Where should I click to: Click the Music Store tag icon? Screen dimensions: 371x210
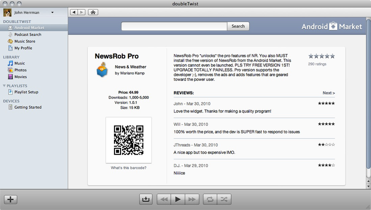click(x=10, y=41)
